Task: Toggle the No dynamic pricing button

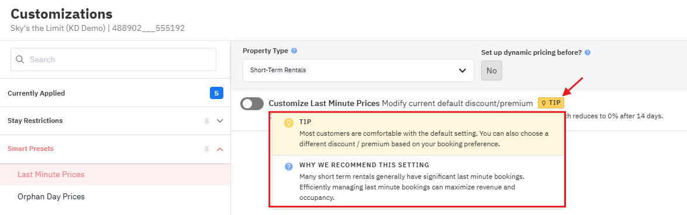Action: [492, 71]
